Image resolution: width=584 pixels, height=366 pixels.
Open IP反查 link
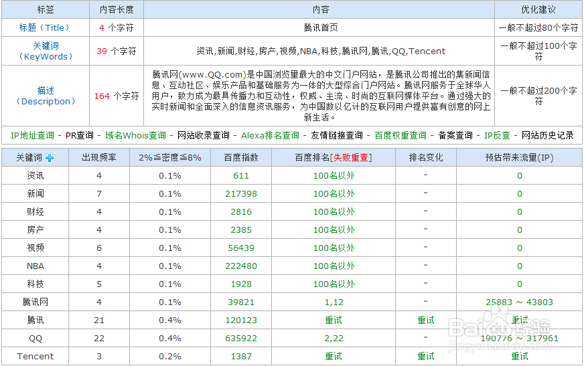click(x=497, y=135)
